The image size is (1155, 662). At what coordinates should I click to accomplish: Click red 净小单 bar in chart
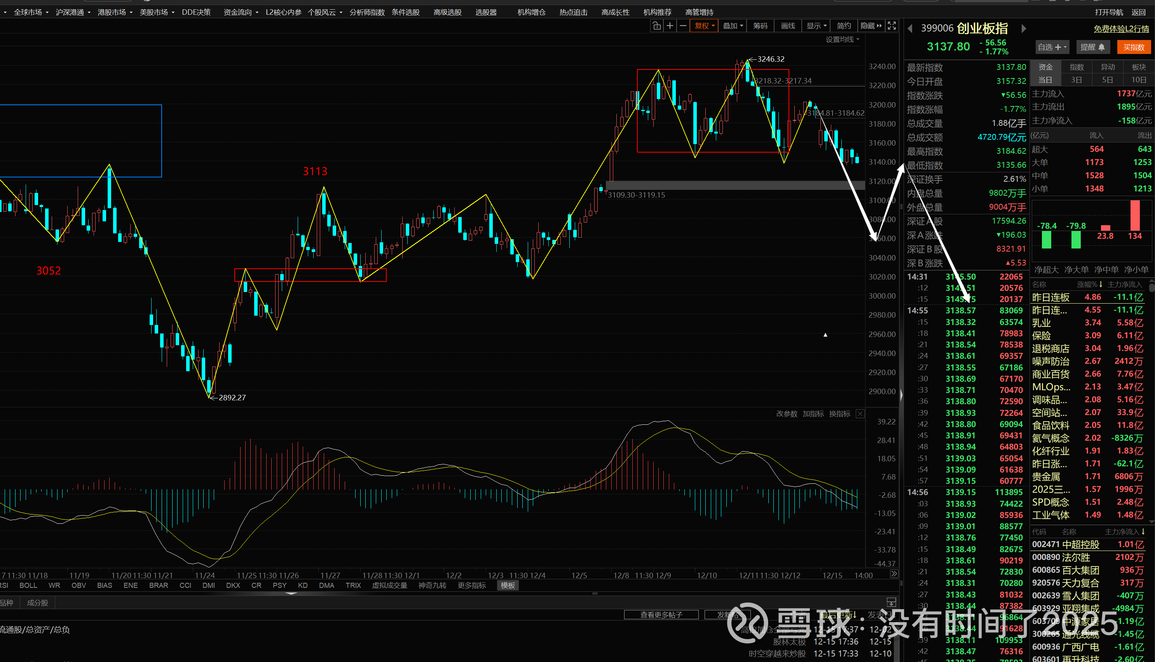coord(1135,216)
